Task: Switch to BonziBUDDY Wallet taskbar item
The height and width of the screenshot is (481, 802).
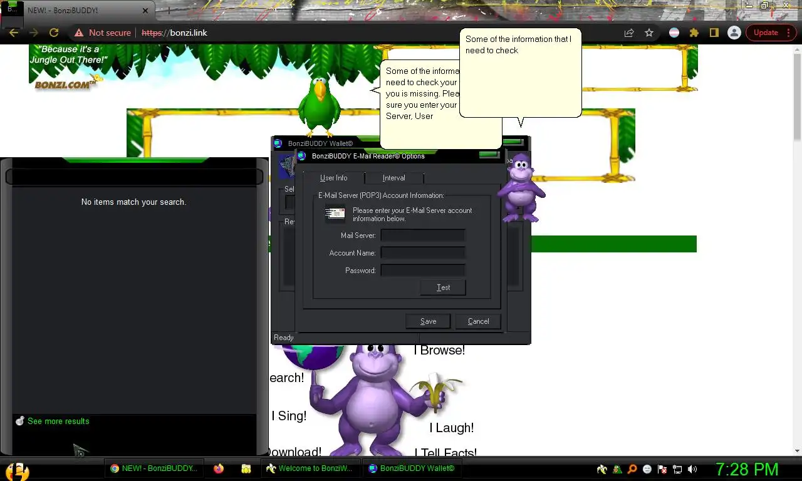Action: click(x=411, y=468)
